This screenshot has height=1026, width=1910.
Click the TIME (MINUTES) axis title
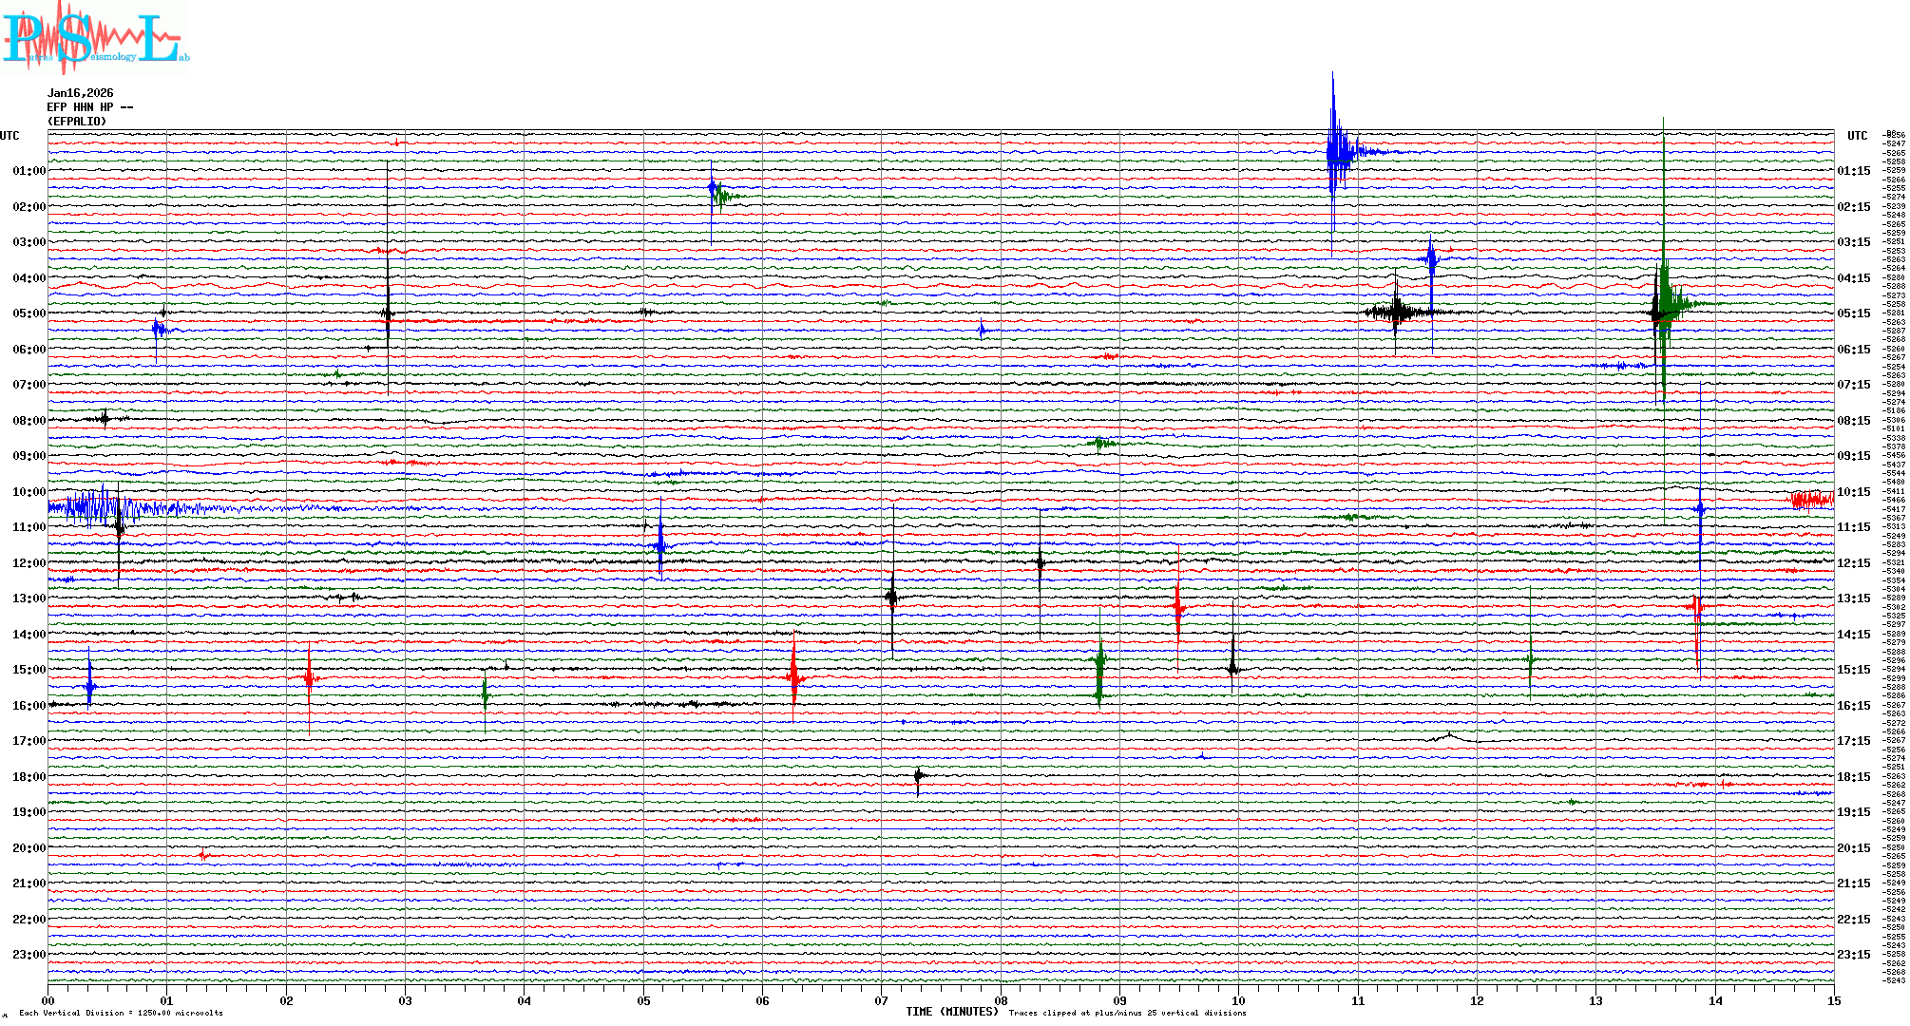pos(951,1012)
